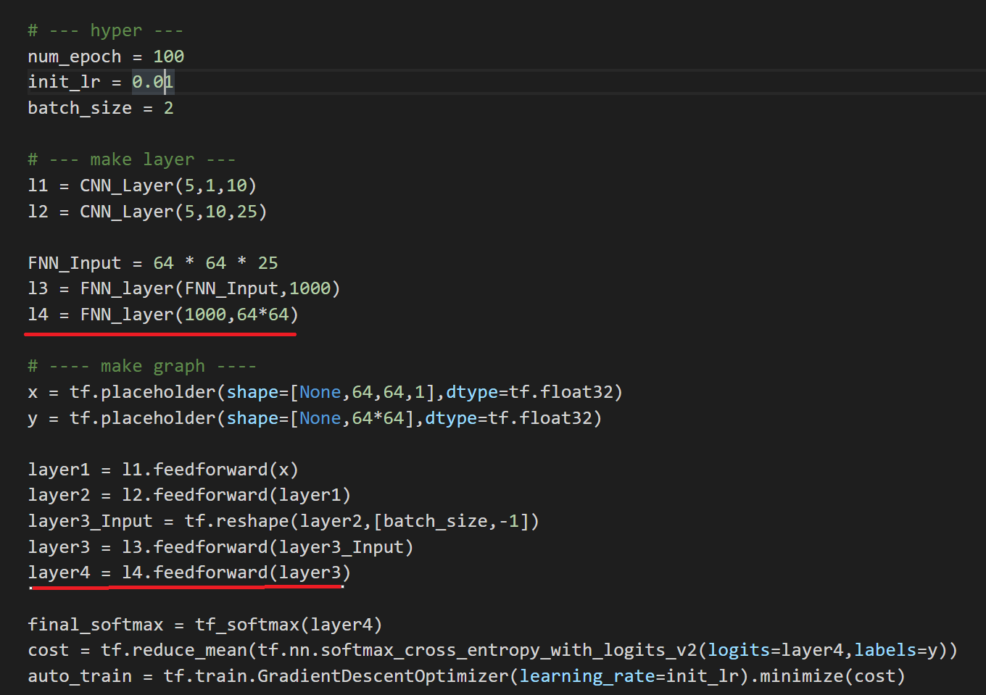The image size is (986, 695).
Task: Click the '# --- hyper ---' comment line
Action: pos(106,30)
